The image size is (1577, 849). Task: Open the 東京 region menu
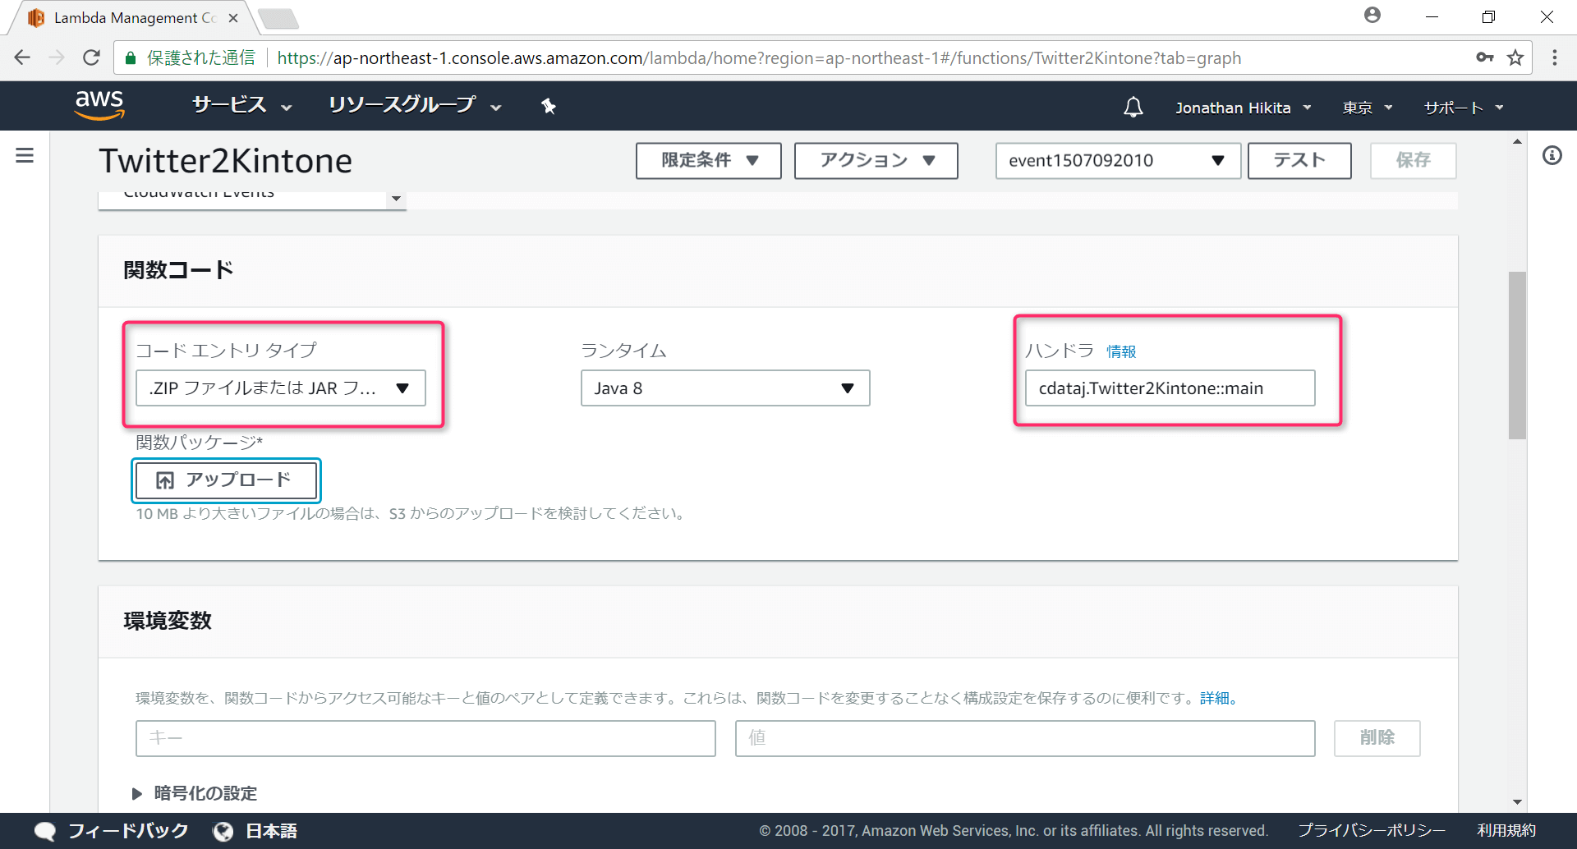[x=1368, y=108]
